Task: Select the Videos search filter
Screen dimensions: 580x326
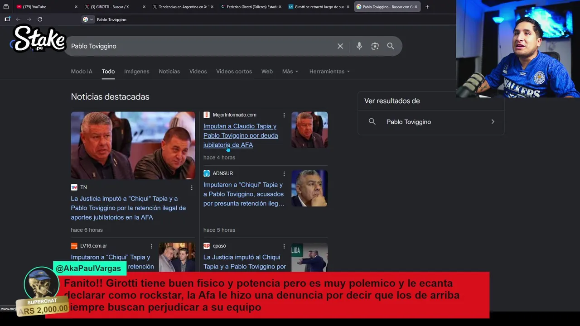Action: [198, 72]
